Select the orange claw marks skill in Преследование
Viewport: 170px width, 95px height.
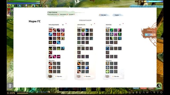click(x=58, y=38)
